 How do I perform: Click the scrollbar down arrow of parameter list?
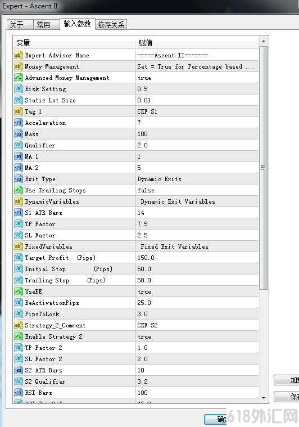tap(264, 398)
